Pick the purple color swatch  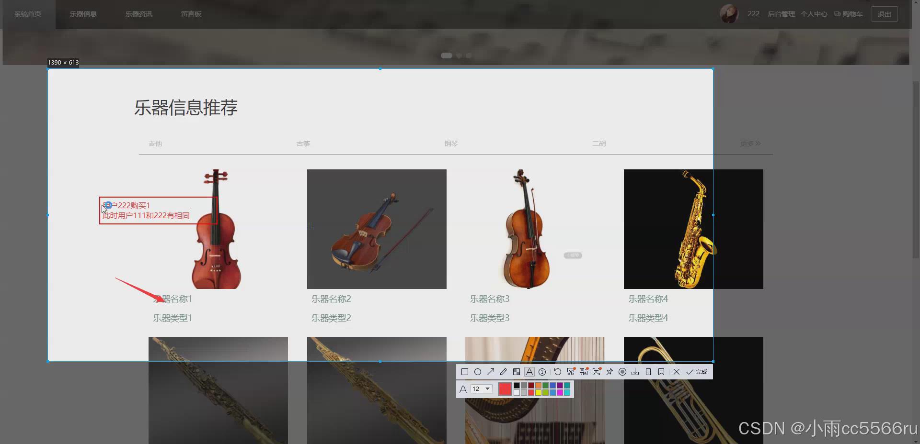560,385
